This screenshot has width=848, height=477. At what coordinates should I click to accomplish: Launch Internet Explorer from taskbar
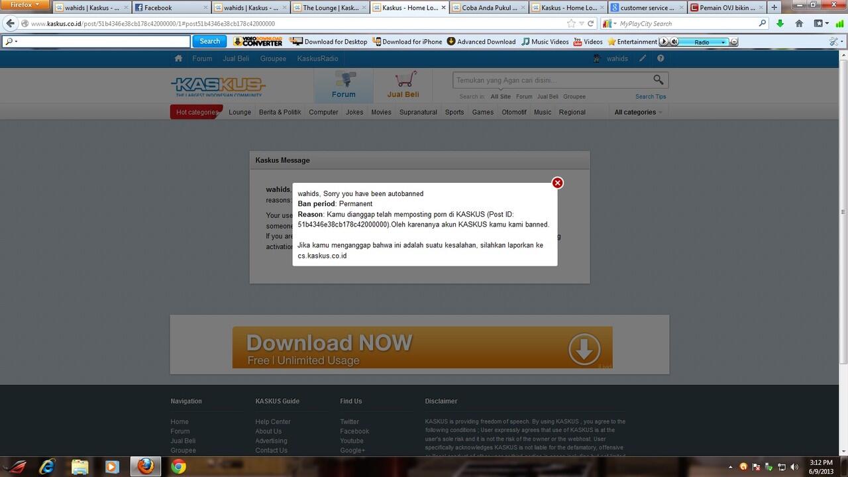point(47,466)
